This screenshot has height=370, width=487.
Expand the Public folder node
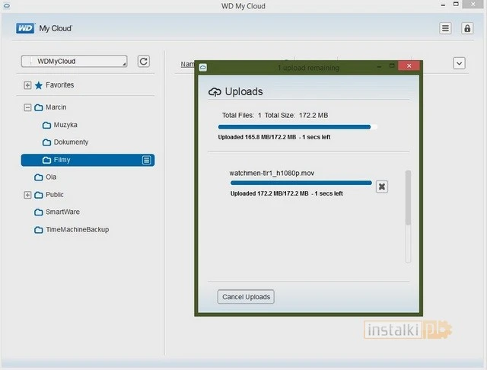pos(27,195)
